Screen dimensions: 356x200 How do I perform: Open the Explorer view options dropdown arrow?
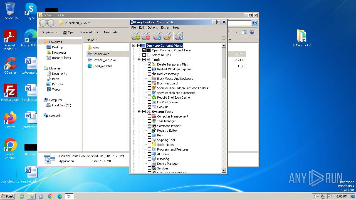[x=237, y=32]
